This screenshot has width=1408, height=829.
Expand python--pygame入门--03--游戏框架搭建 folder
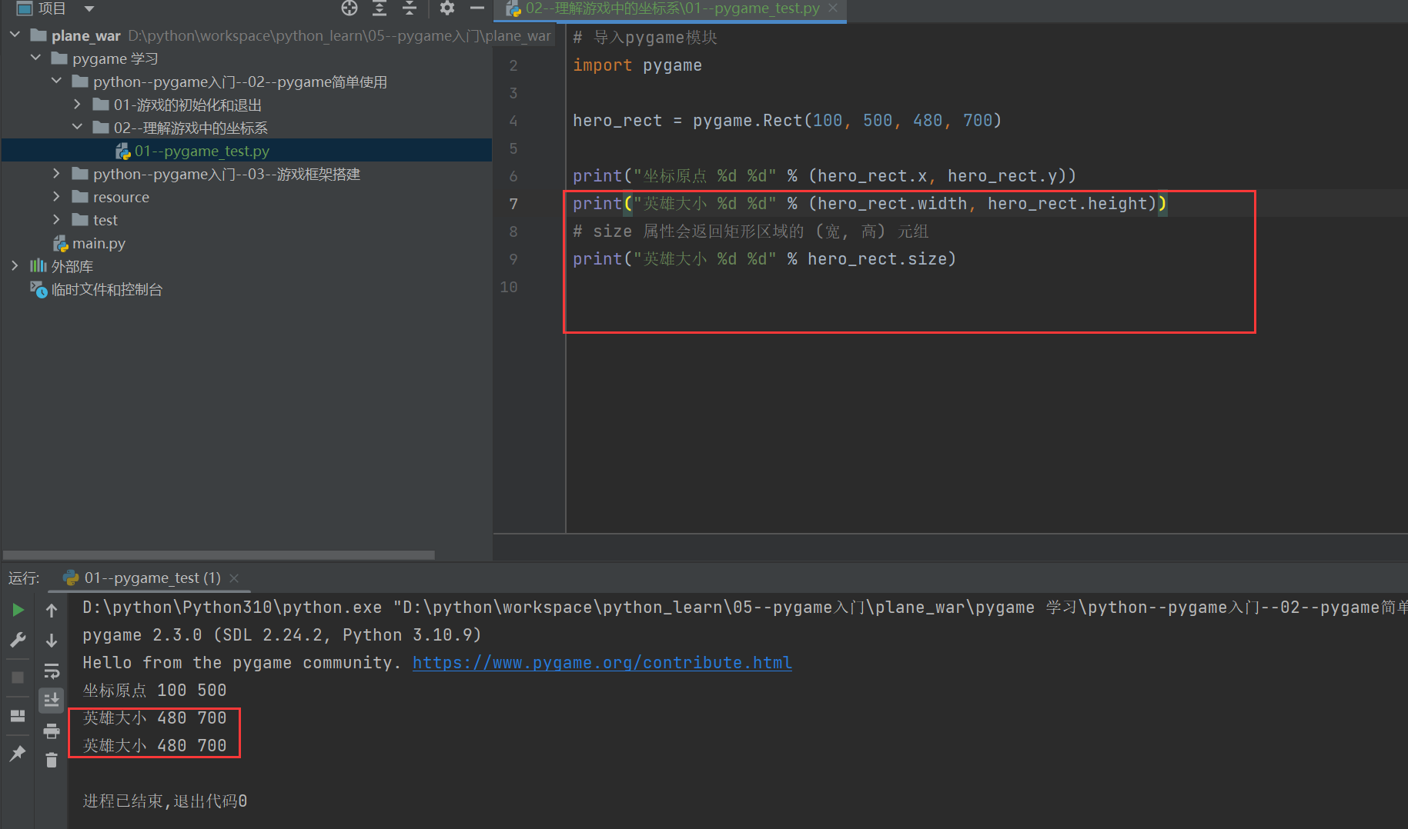coord(56,174)
